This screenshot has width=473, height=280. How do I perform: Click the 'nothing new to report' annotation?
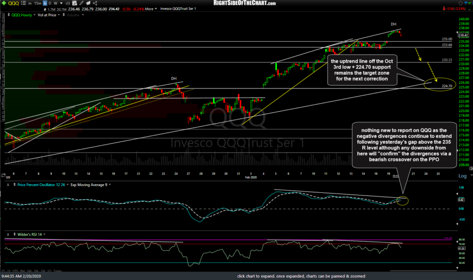pyautogui.click(x=404, y=145)
